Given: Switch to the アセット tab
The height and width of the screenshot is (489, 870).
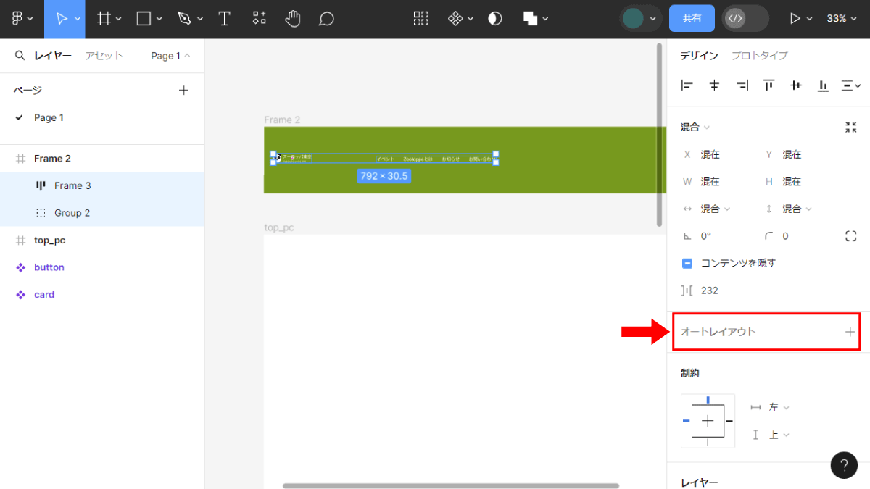Looking at the screenshot, I should [104, 55].
